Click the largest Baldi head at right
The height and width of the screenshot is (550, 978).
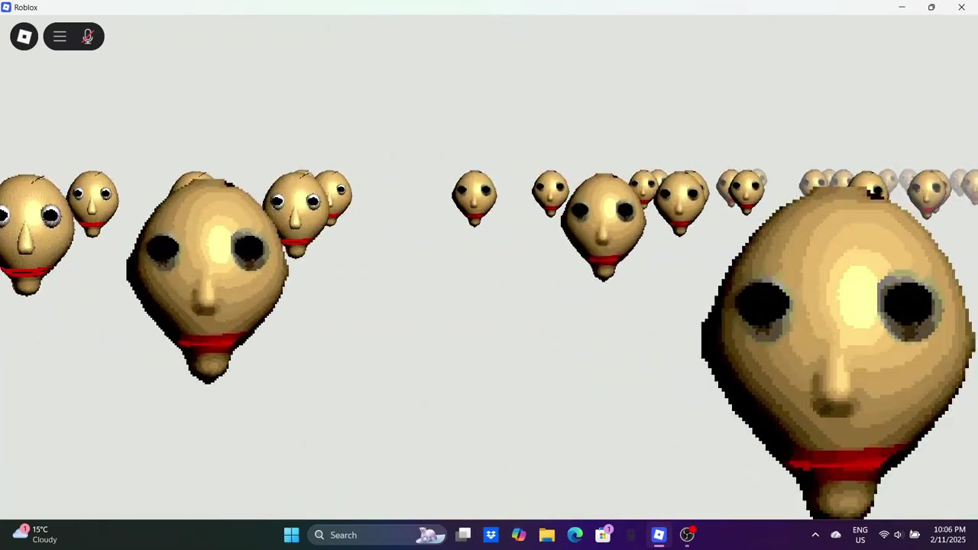[x=838, y=351]
